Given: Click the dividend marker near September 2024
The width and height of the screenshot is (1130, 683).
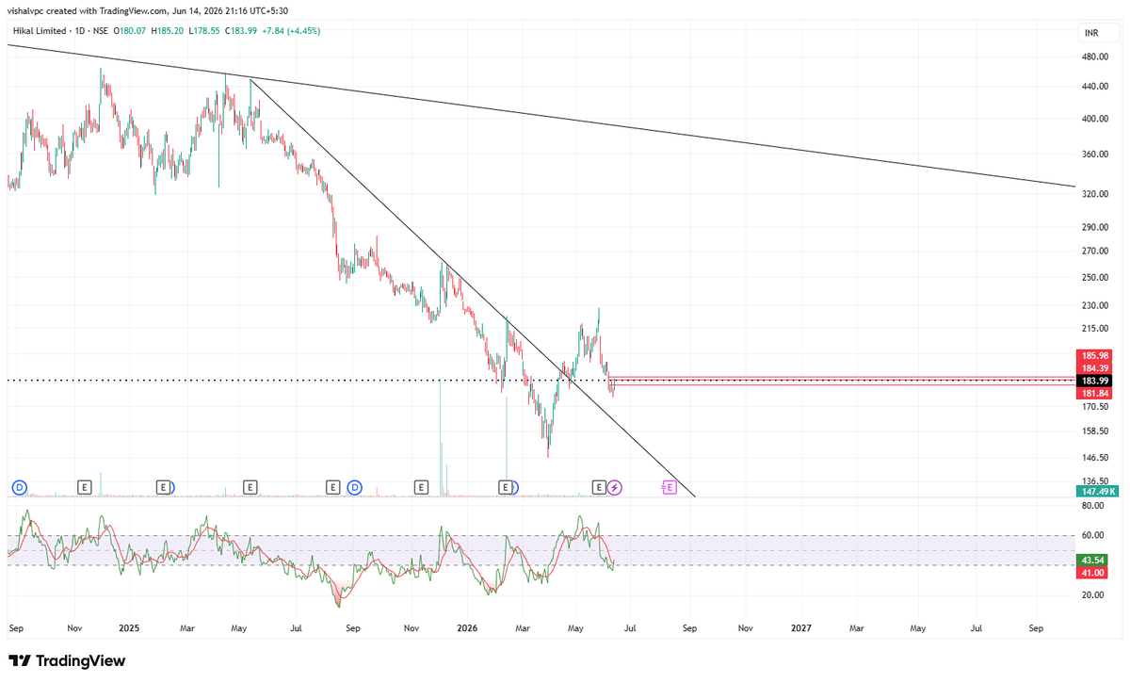Looking at the screenshot, I should point(19,487).
